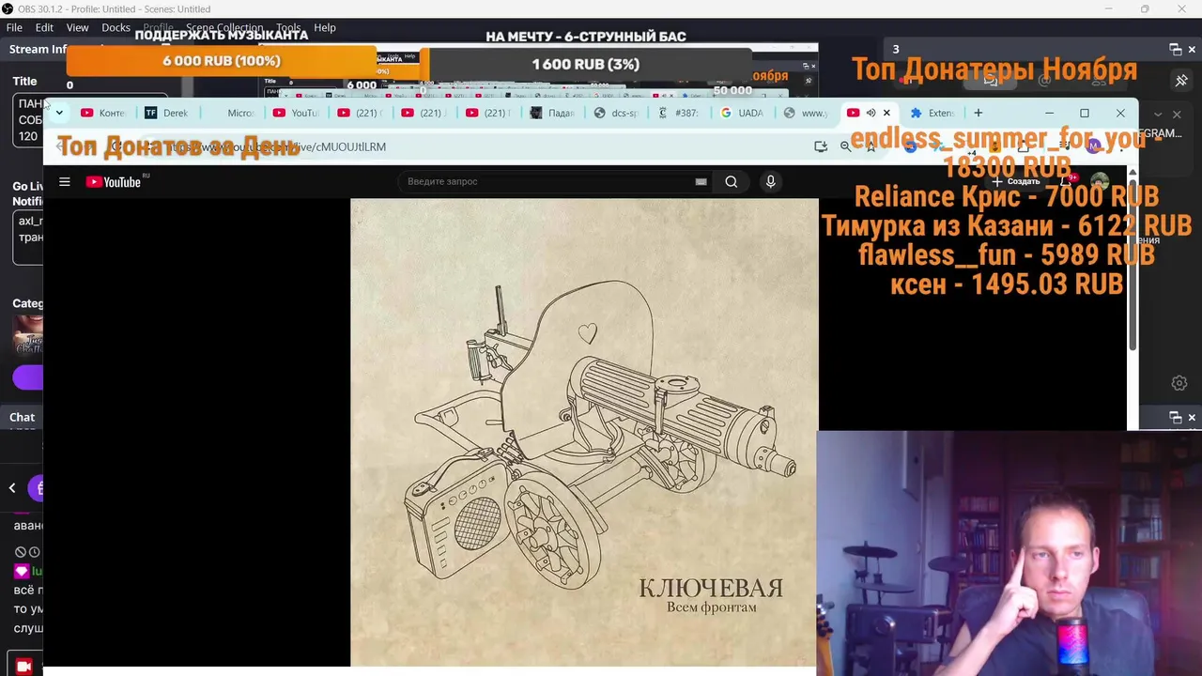Viewport: 1202px width, 676px height.
Task: Click the stream category thumbnail image
Action: [28, 334]
